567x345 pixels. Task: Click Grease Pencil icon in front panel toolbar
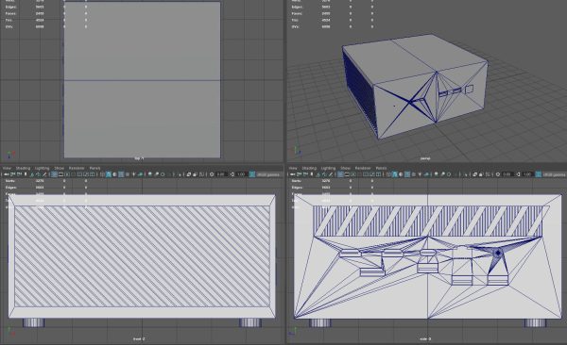[44, 174]
